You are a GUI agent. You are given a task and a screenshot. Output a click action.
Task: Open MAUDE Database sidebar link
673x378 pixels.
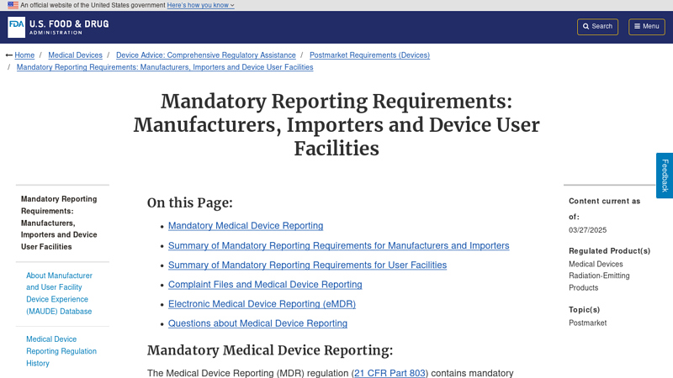(x=59, y=293)
